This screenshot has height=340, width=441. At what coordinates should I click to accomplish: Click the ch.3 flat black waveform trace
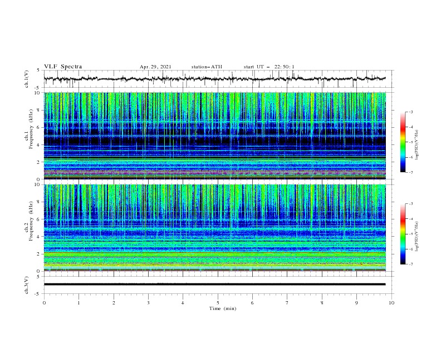[x=214, y=284]
